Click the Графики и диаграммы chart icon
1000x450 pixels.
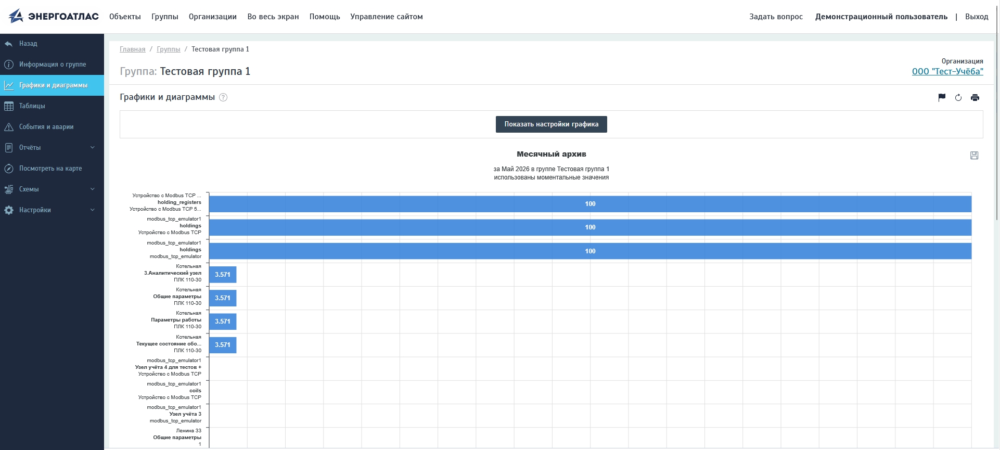click(x=9, y=85)
